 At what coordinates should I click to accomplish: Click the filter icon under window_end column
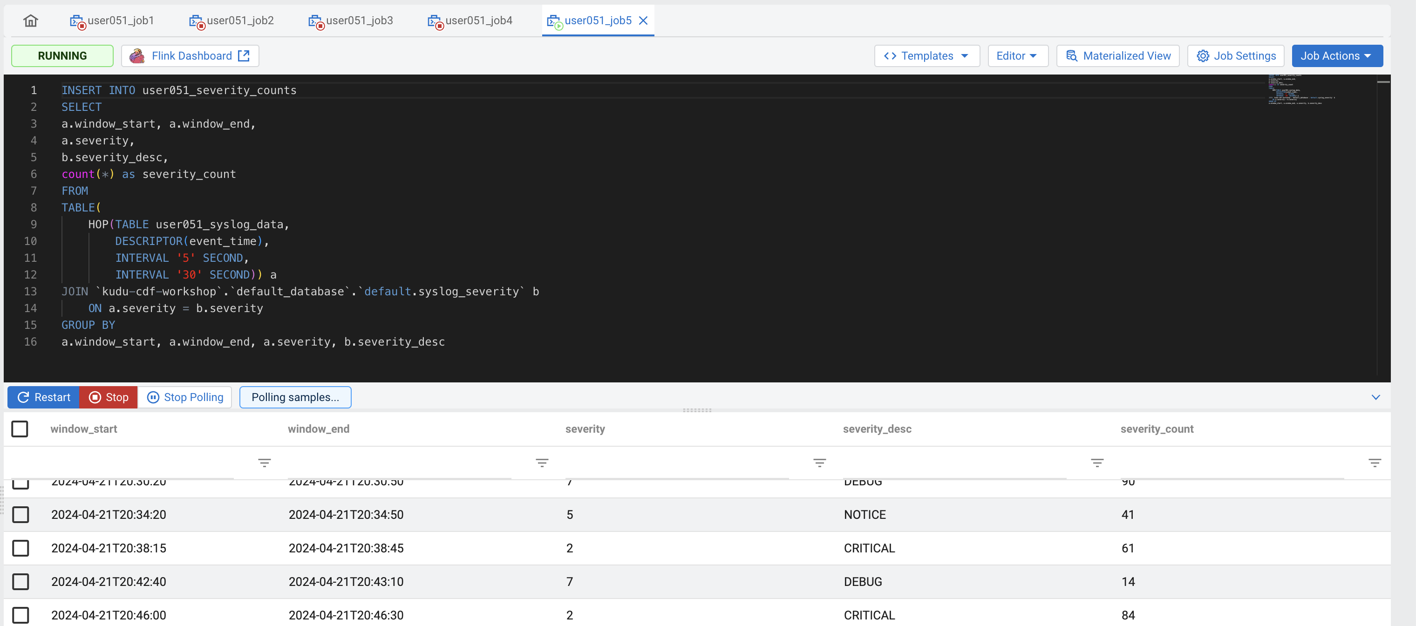pyautogui.click(x=542, y=463)
